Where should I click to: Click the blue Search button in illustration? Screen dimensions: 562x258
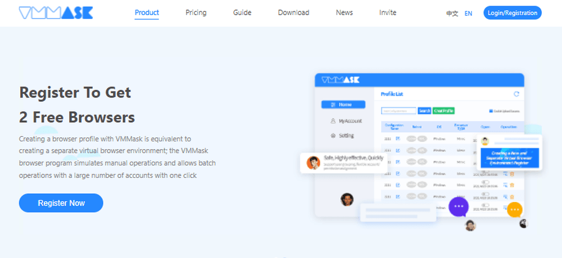click(x=425, y=111)
